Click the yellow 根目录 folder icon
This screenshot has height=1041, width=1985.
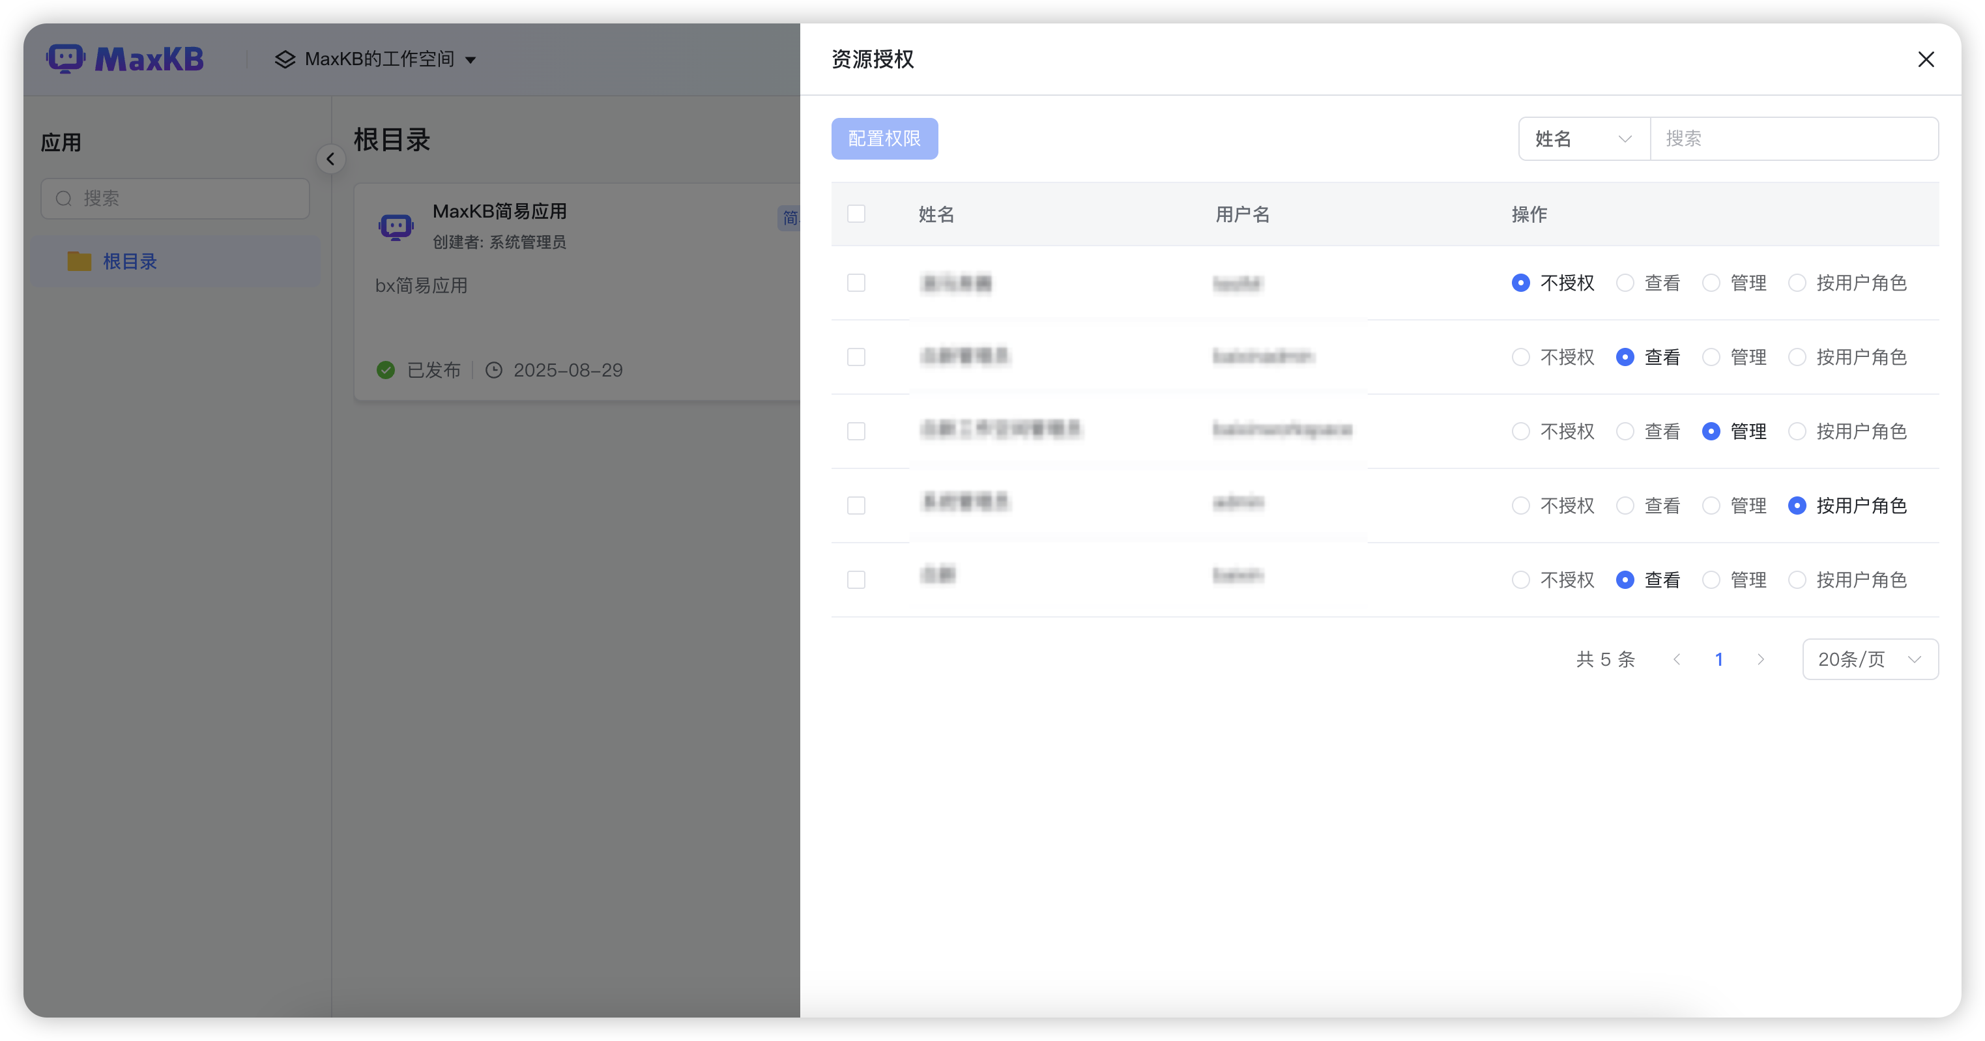click(x=79, y=261)
